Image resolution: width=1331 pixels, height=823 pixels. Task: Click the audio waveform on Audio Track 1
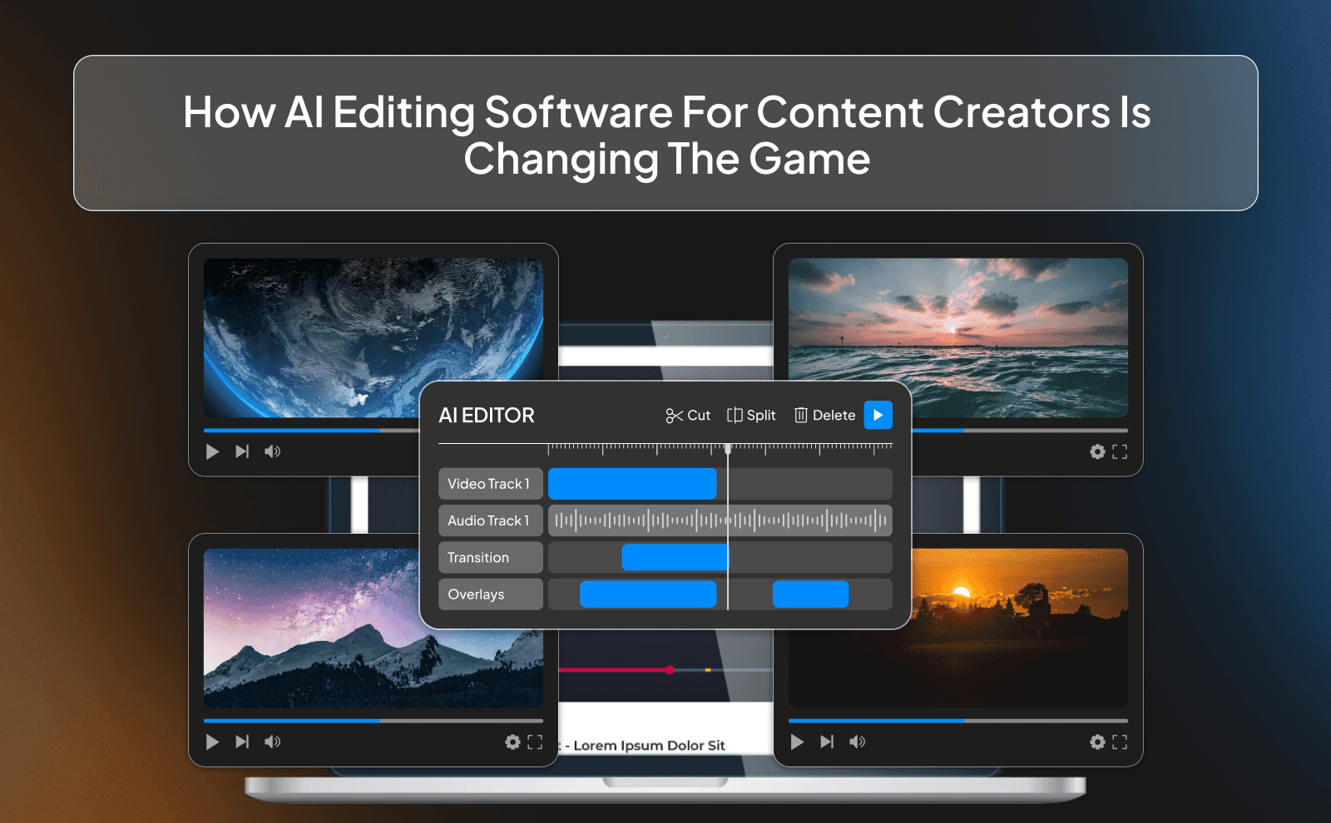click(720, 520)
